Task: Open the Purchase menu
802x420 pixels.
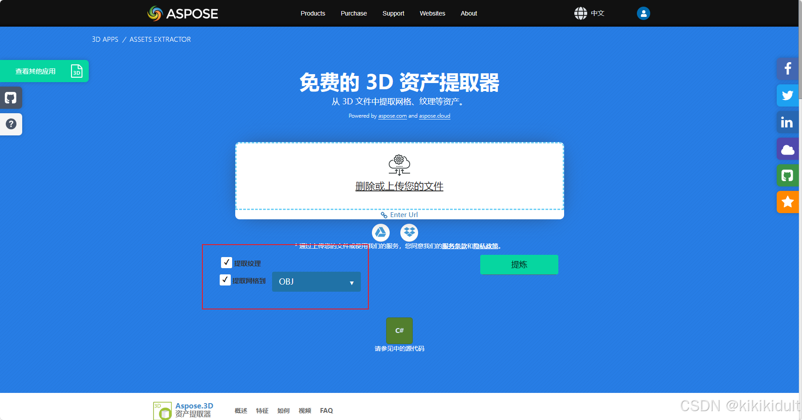Action: (x=354, y=13)
